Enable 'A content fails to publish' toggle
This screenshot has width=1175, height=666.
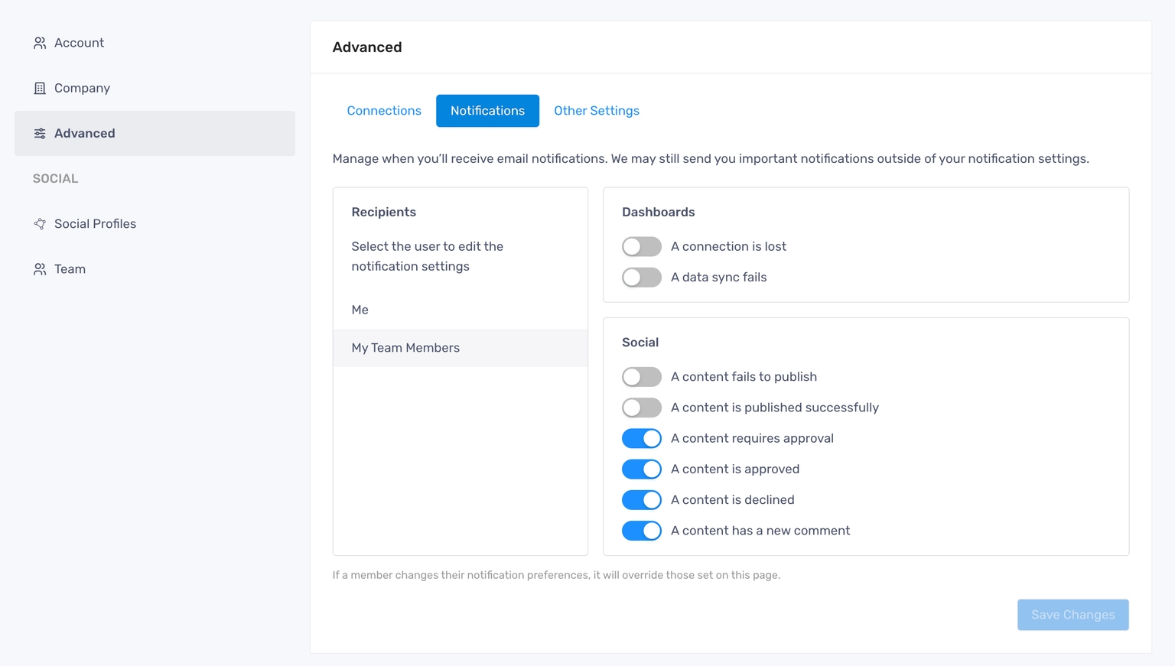click(641, 377)
